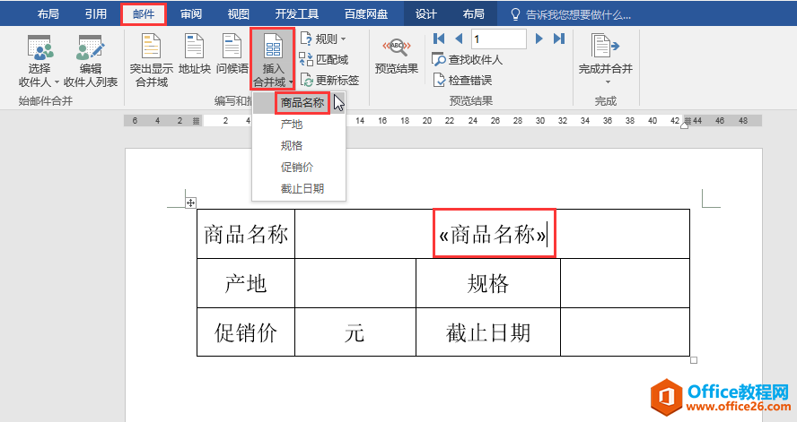Click the 预览结果 (Preview Results) icon
Screen dimensions: 797x422
tap(396, 48)
